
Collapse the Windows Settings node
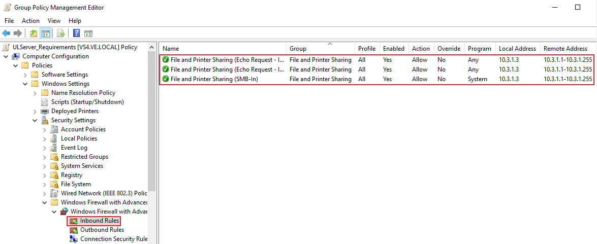(x=25, y=84)
